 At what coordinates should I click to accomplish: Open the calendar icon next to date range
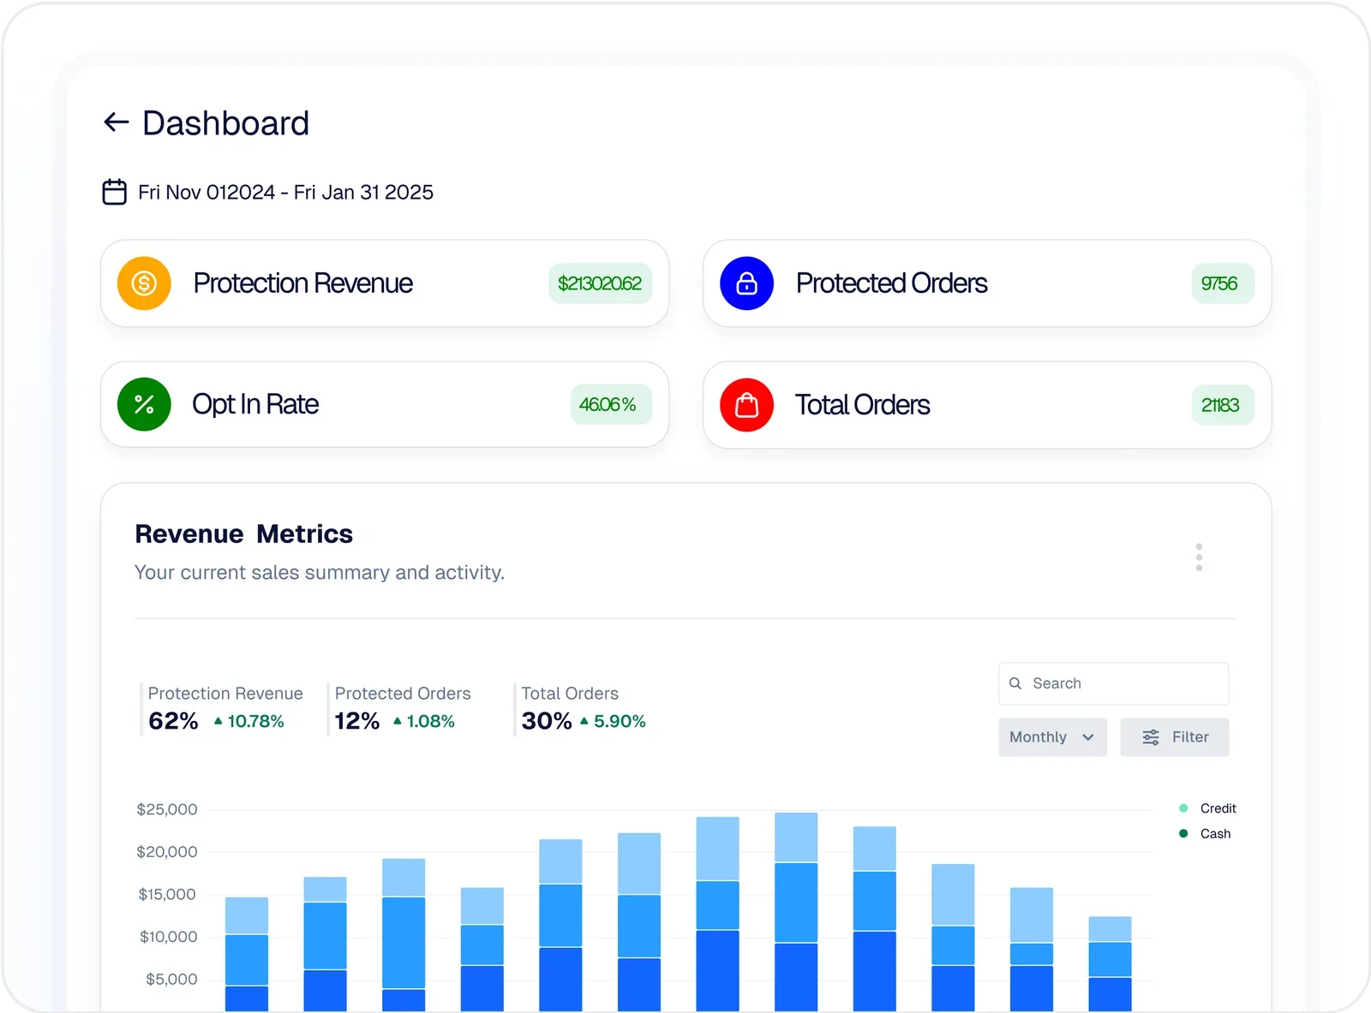point(115,192)
